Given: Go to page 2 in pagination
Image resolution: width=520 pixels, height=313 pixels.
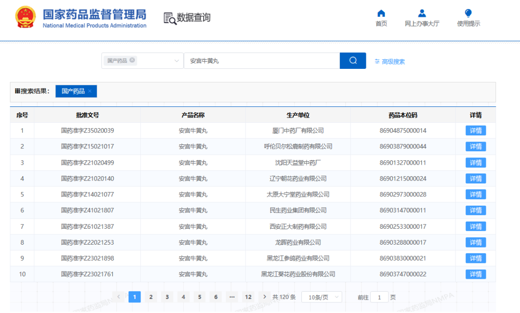Looking at the screenshot, I should coord(151,297).
